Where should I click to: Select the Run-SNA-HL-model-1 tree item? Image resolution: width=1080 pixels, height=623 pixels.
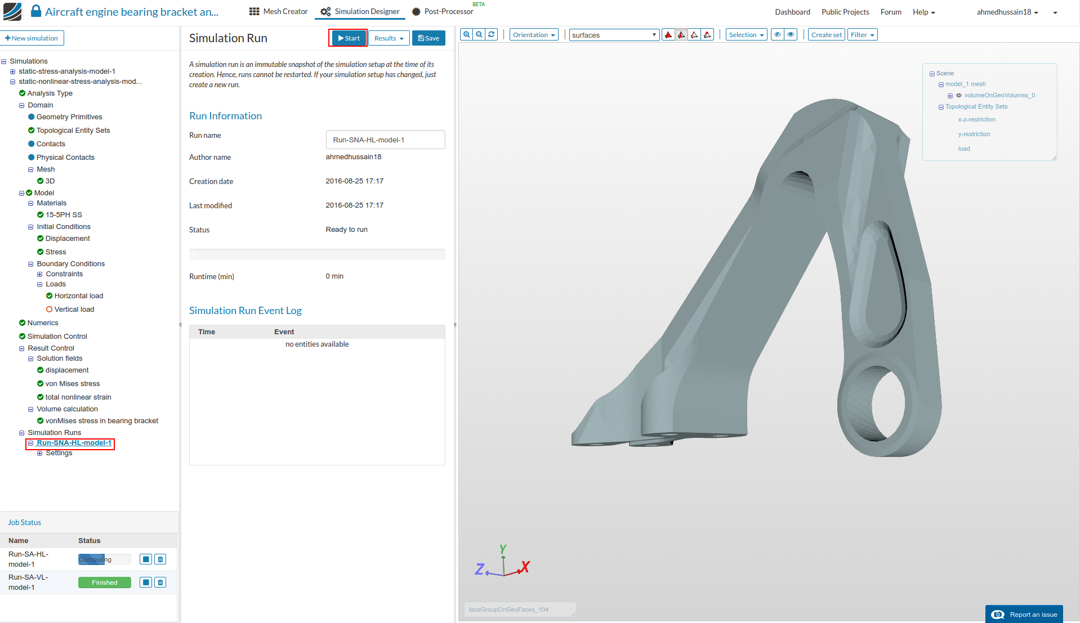pos(74,443)
